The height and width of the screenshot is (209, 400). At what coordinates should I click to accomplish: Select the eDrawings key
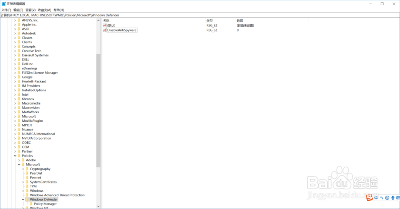coord(30,68)
